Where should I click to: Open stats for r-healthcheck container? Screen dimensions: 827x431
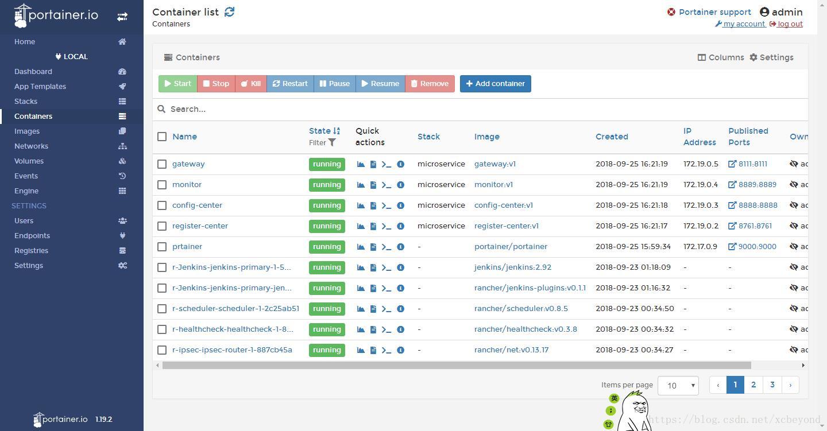click(361, 329)
